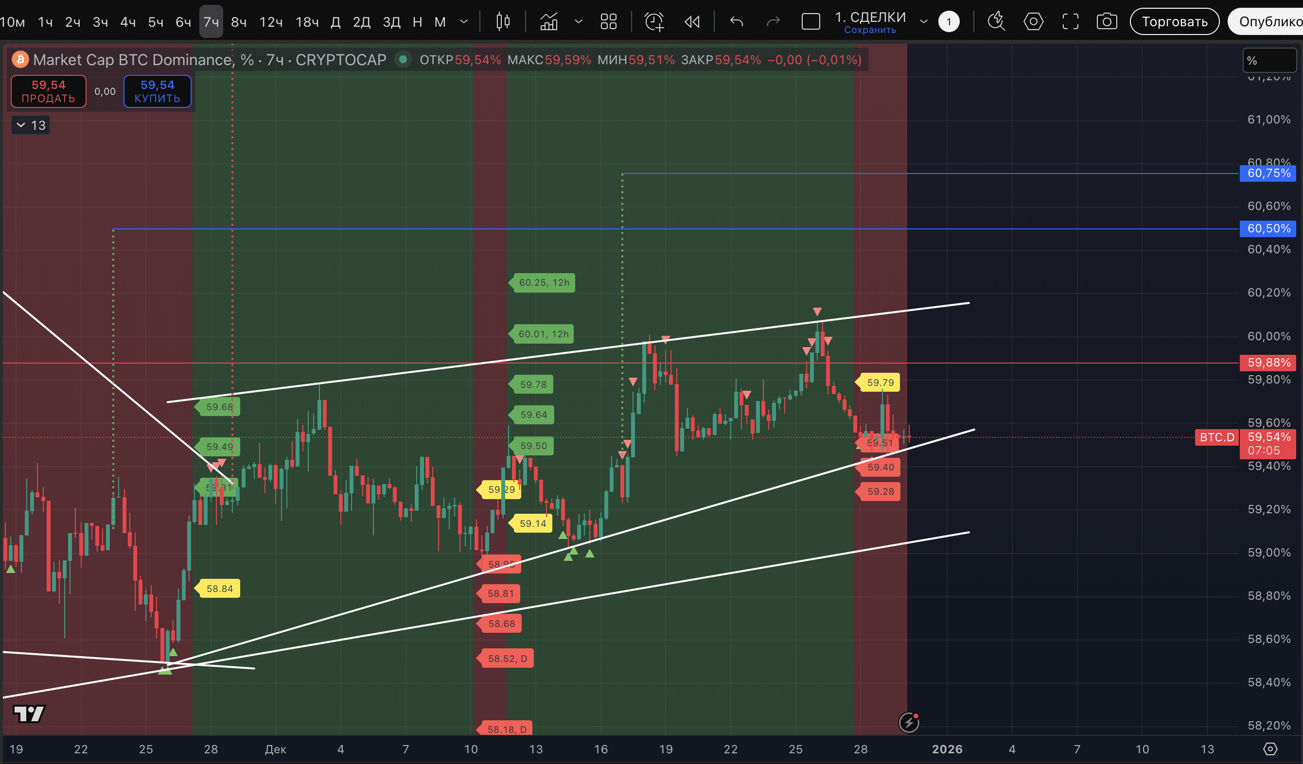
Task: Open the Indicators panel icon
Action: [548, 22]
